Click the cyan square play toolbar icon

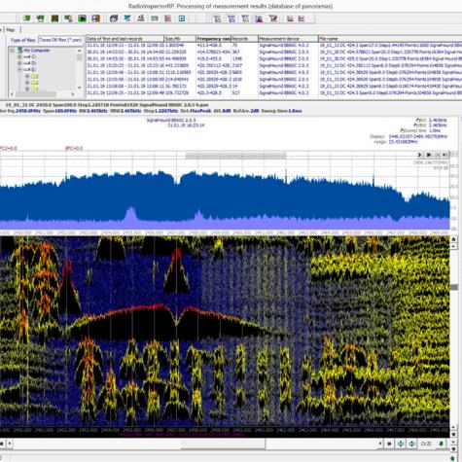(x=182, y=18)
